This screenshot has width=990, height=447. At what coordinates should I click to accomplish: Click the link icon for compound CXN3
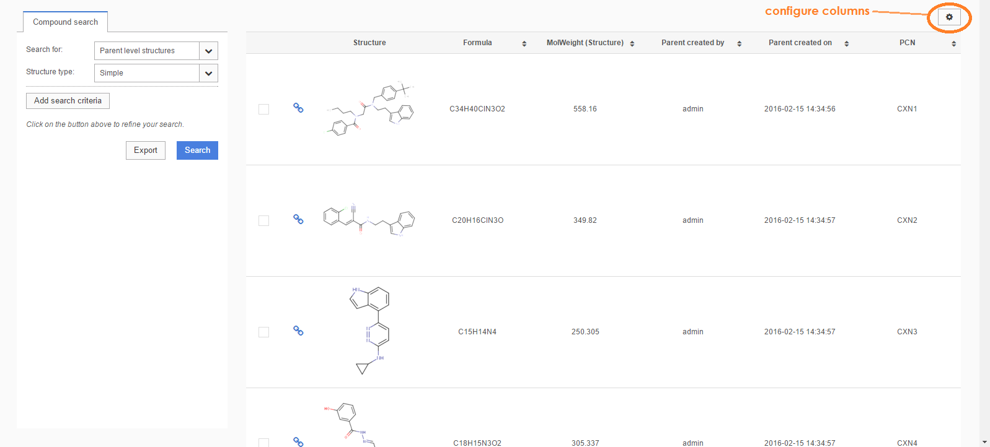tap(298, 331)
